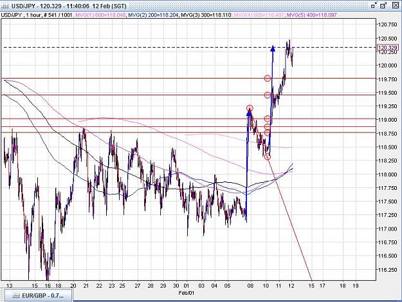This screenshot has height=302, width=402.
Task: Click the USD/JPY 120.329 title bar text
Action: tap(69, 6)
